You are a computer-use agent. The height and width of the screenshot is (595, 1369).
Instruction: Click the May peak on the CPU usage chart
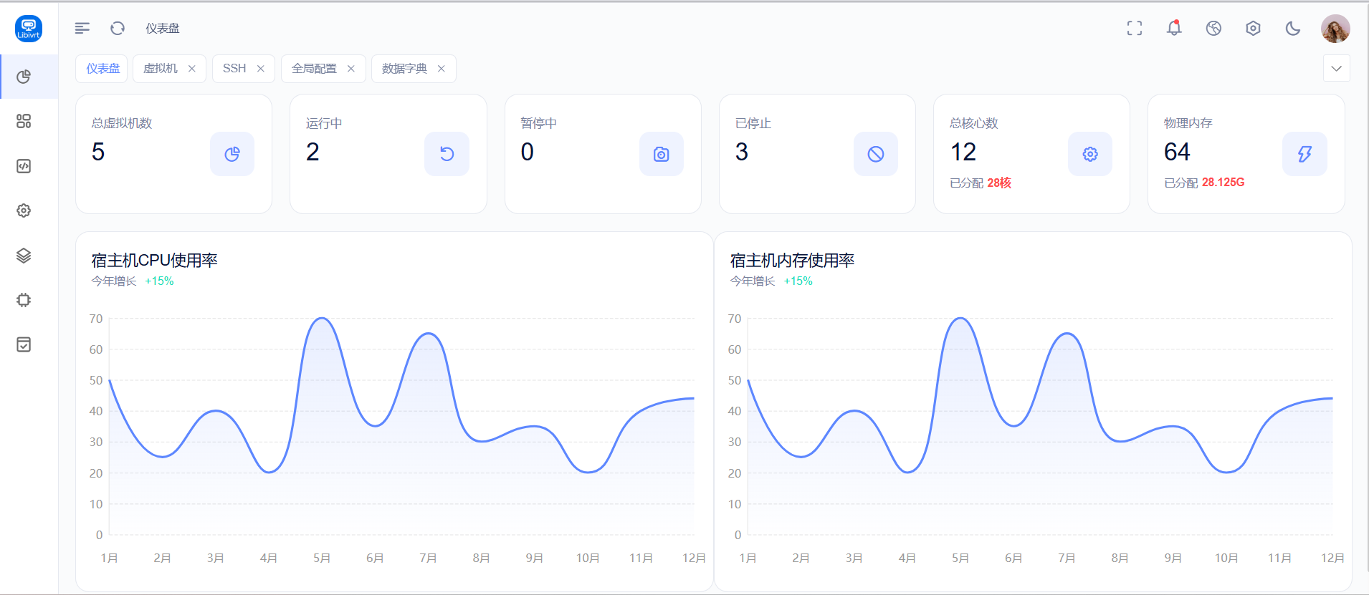(322, 319)
